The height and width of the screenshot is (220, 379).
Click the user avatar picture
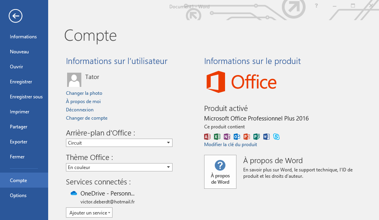(74, 79)
